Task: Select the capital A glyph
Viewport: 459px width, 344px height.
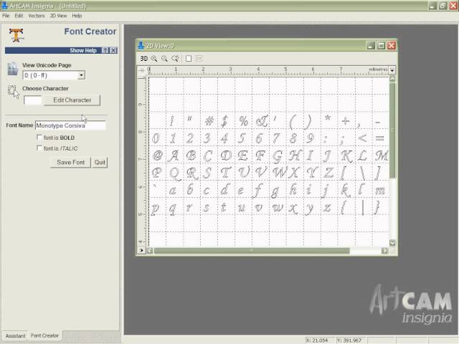Action: 173,156
